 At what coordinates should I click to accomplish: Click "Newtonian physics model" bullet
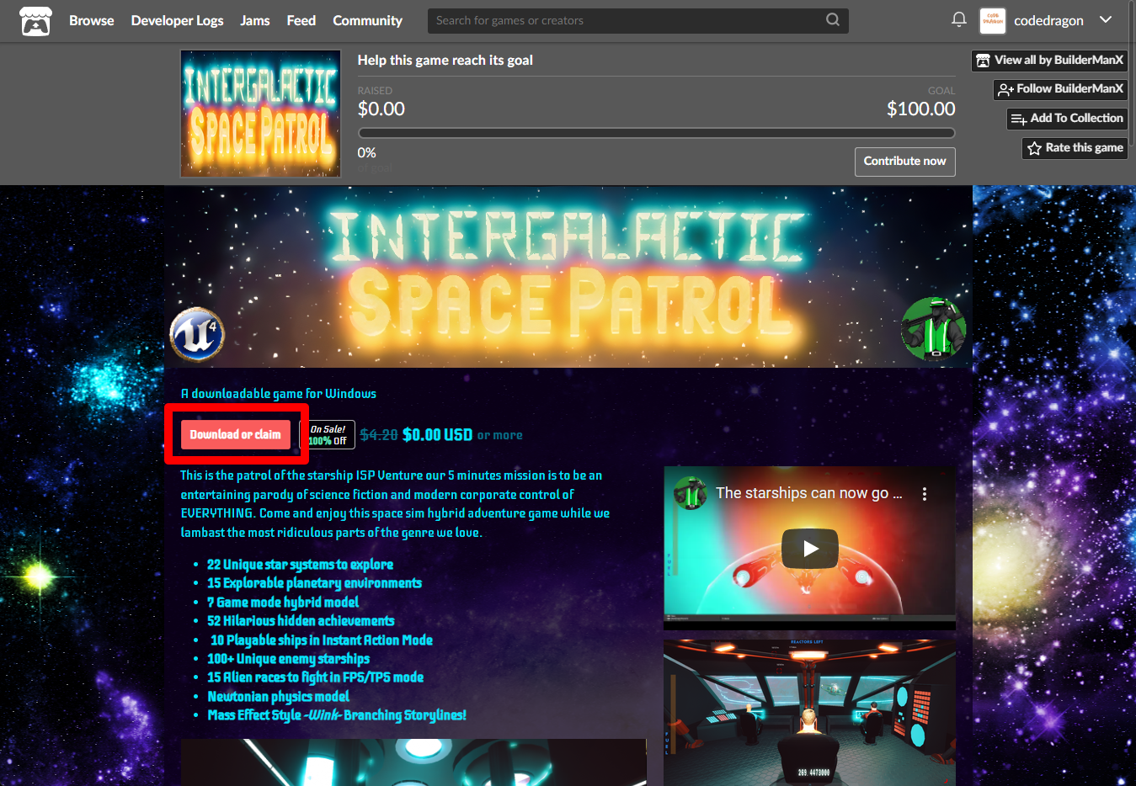(278, 697)
